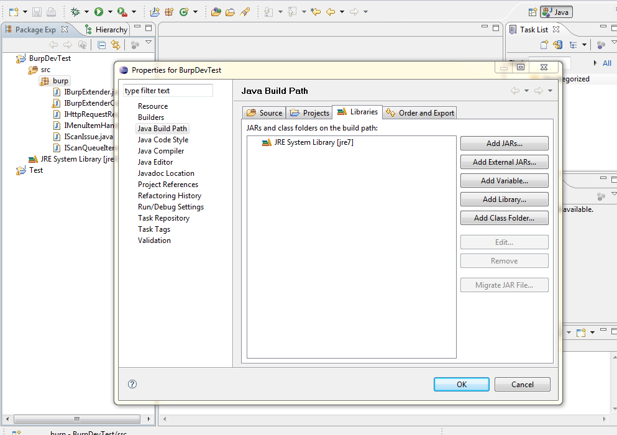The height and width of the screenshot is (435, 617).
Task: Open the New Java Class dropdown arrow
Action: click(x=195, y=12)
